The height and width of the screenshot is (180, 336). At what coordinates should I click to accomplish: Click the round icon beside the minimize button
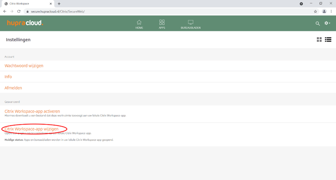[301, 4]
